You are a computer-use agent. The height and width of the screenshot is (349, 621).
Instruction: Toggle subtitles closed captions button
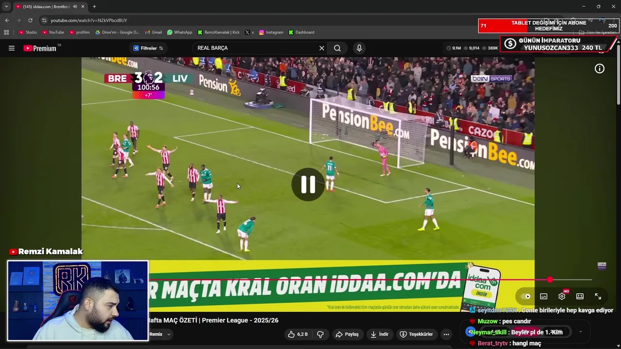point(544,296)
